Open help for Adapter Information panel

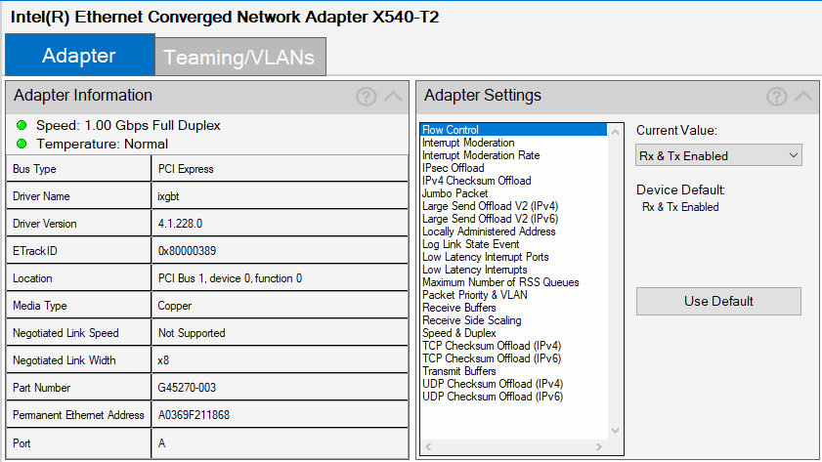(x=366, y=97)
